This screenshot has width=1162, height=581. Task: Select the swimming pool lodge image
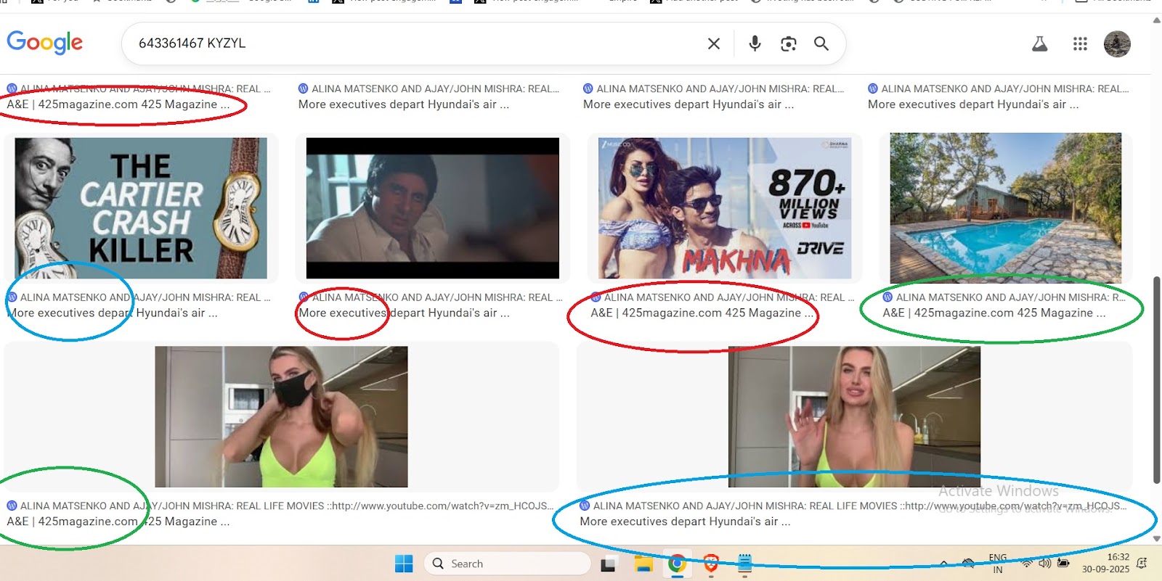(1005, 208)
